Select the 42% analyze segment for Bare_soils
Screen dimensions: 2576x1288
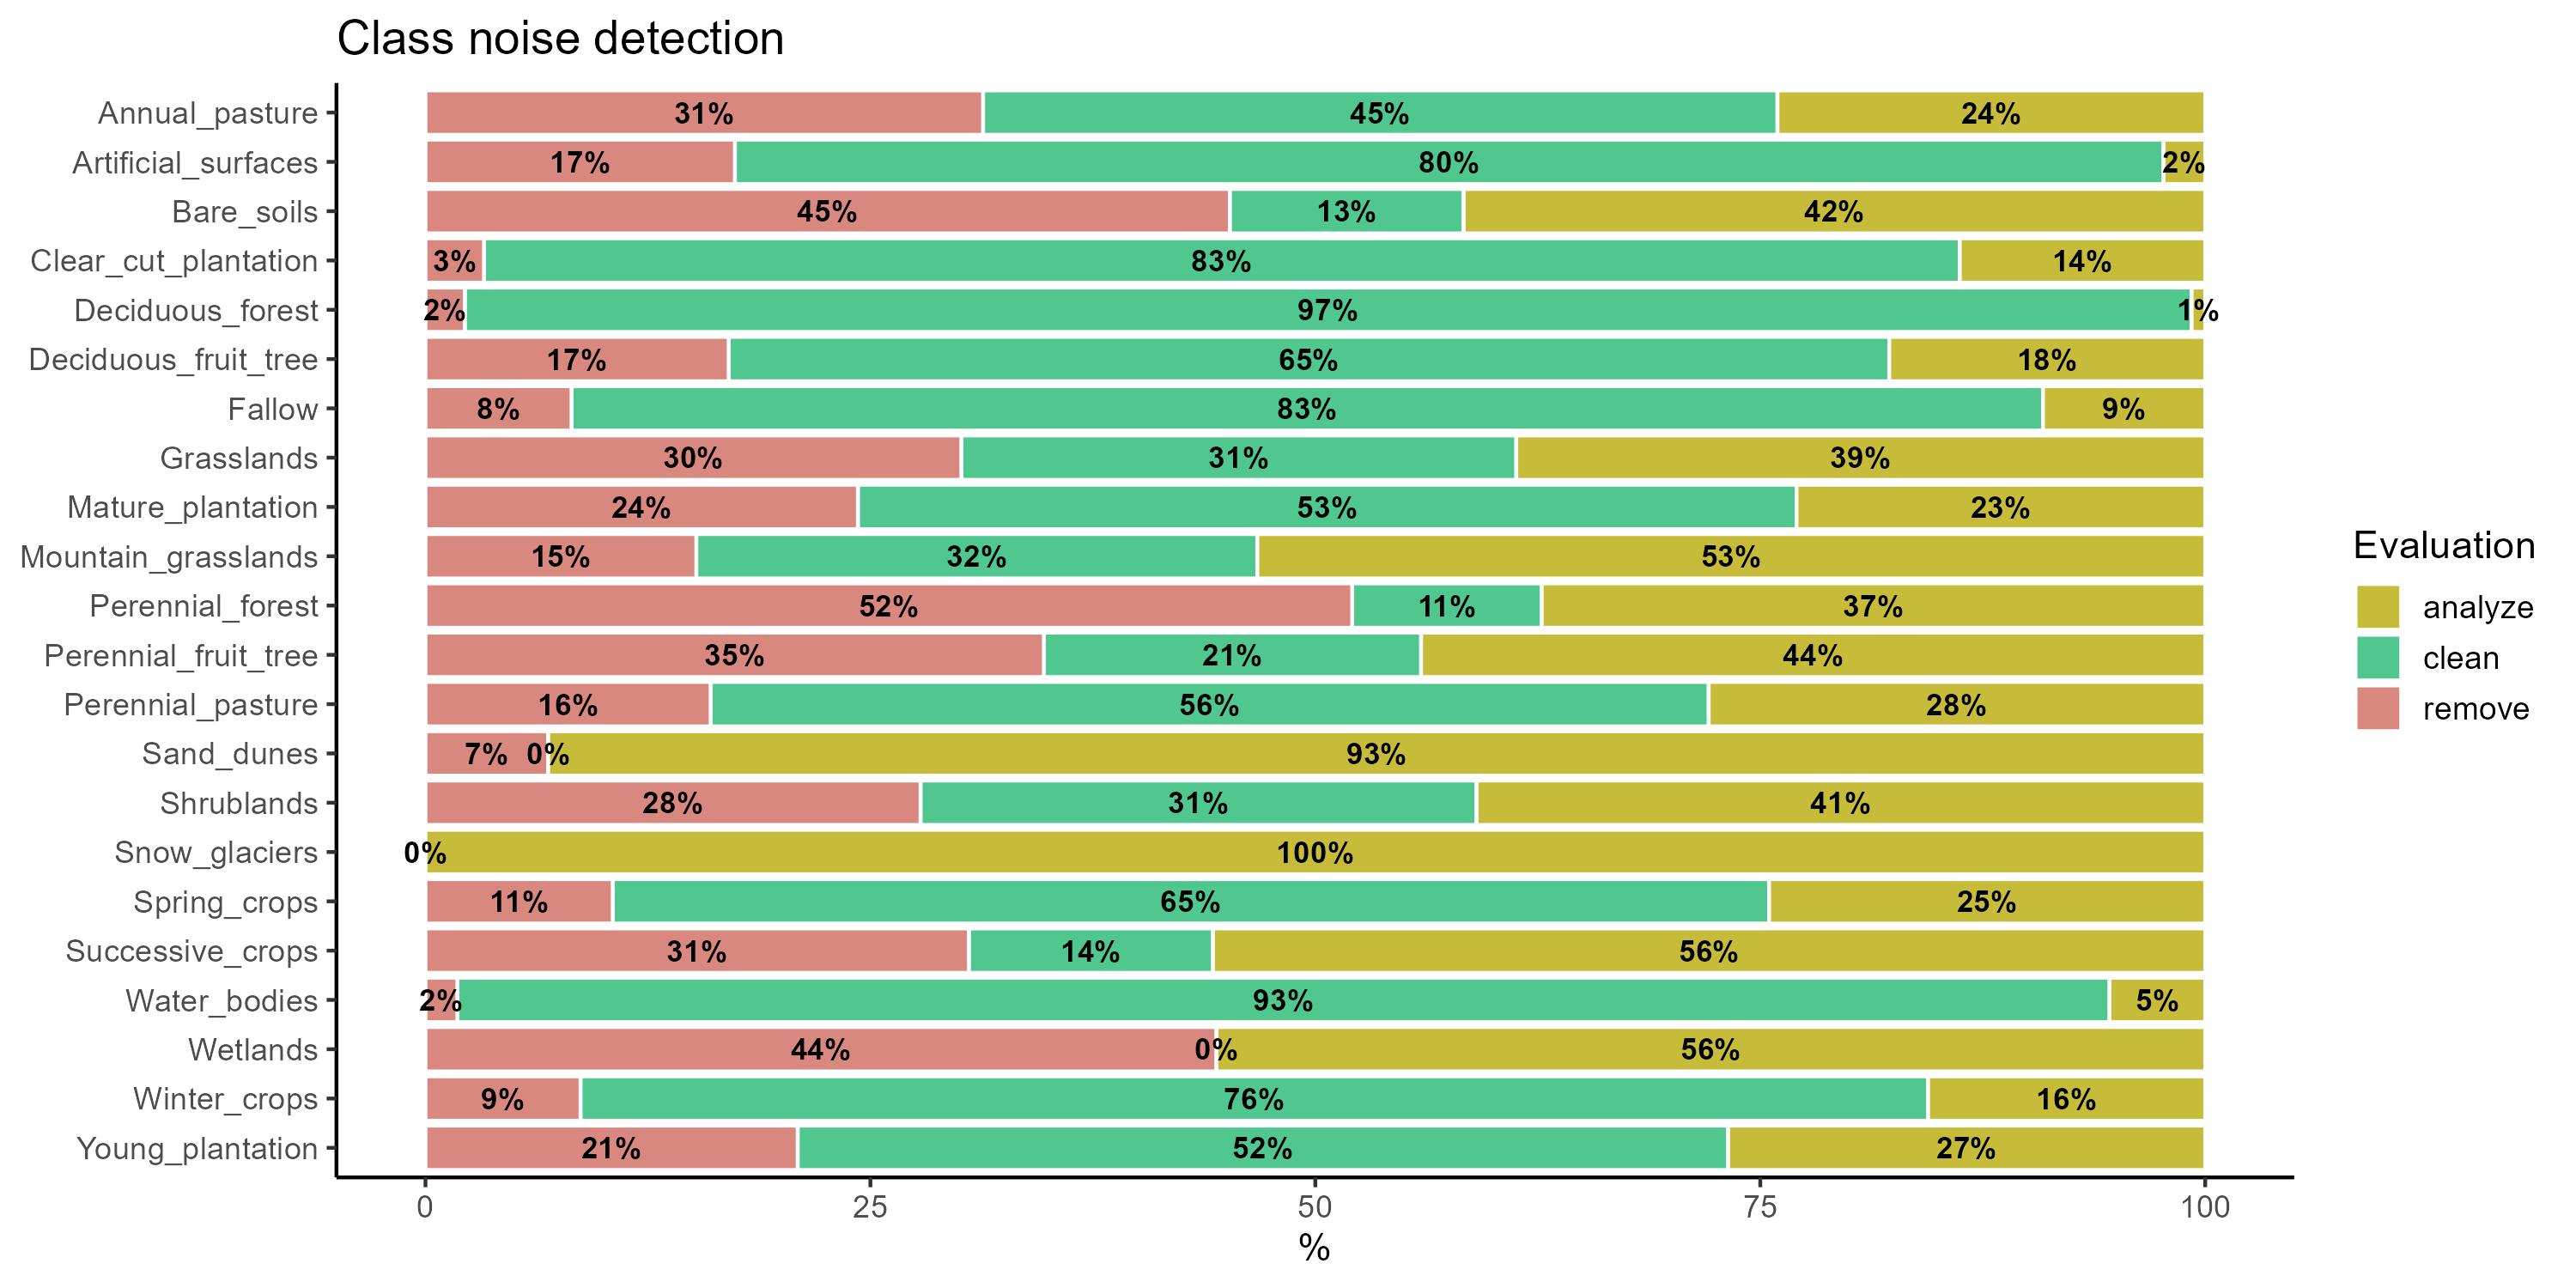coord(1833,212)
